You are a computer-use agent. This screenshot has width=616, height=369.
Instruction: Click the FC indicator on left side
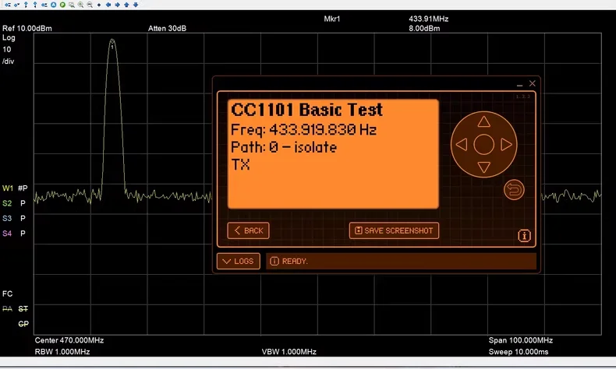point(8,293)
